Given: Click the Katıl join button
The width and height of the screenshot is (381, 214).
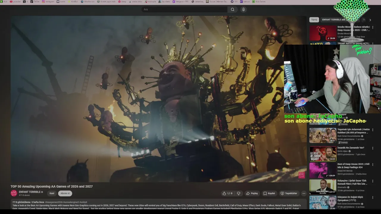Looking at the screenshot, I should 52,193.
